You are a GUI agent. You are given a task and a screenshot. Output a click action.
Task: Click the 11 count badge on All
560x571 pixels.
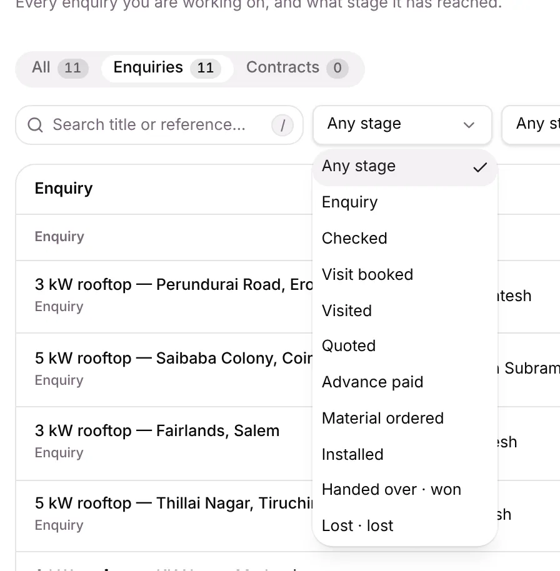73,68
